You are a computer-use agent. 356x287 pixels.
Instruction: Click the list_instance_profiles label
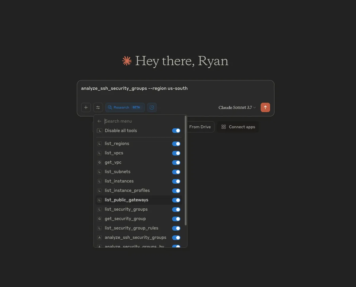pyautogui.click(x=127, y=190)
